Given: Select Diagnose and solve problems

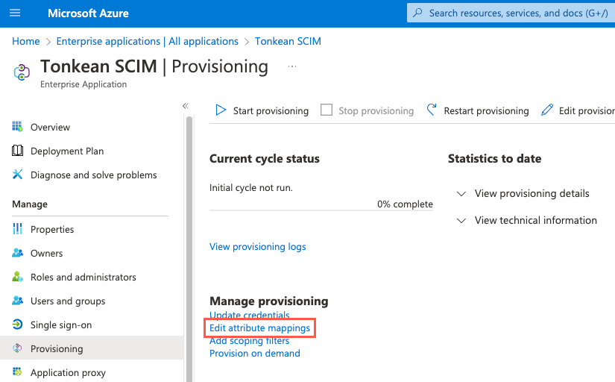Looking at the screenshot, I should 94,175.
